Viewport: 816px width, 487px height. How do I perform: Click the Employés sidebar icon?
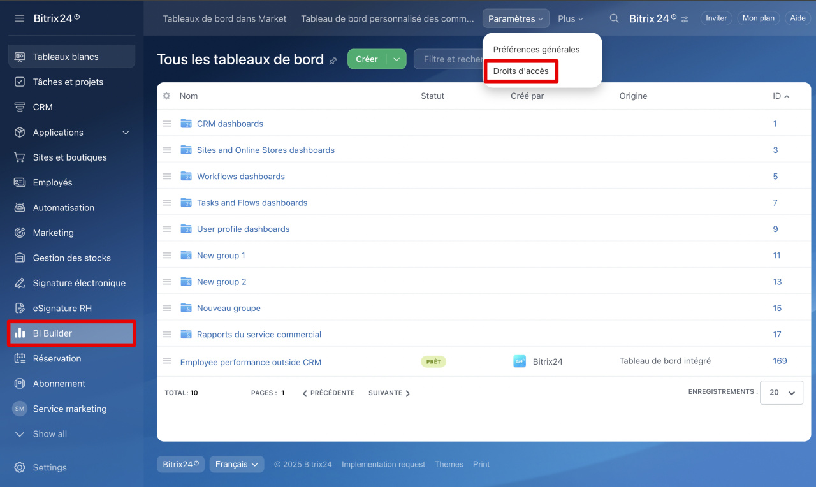(x=20, y=182)
